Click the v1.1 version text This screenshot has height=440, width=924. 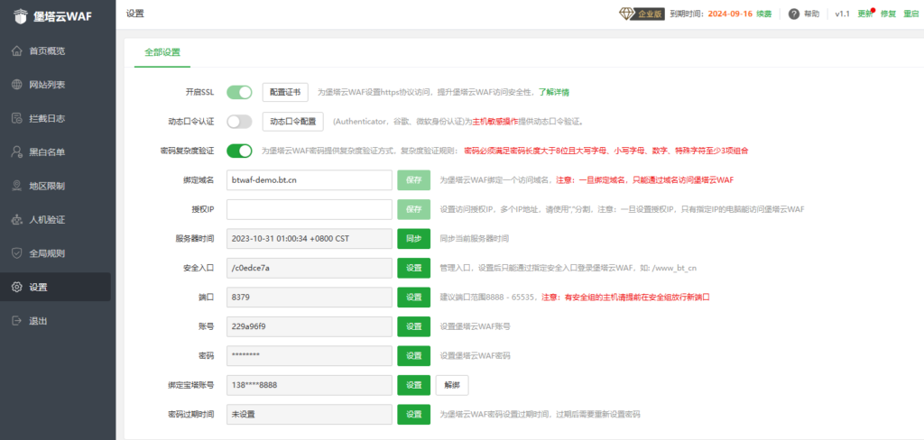point(842,14)
